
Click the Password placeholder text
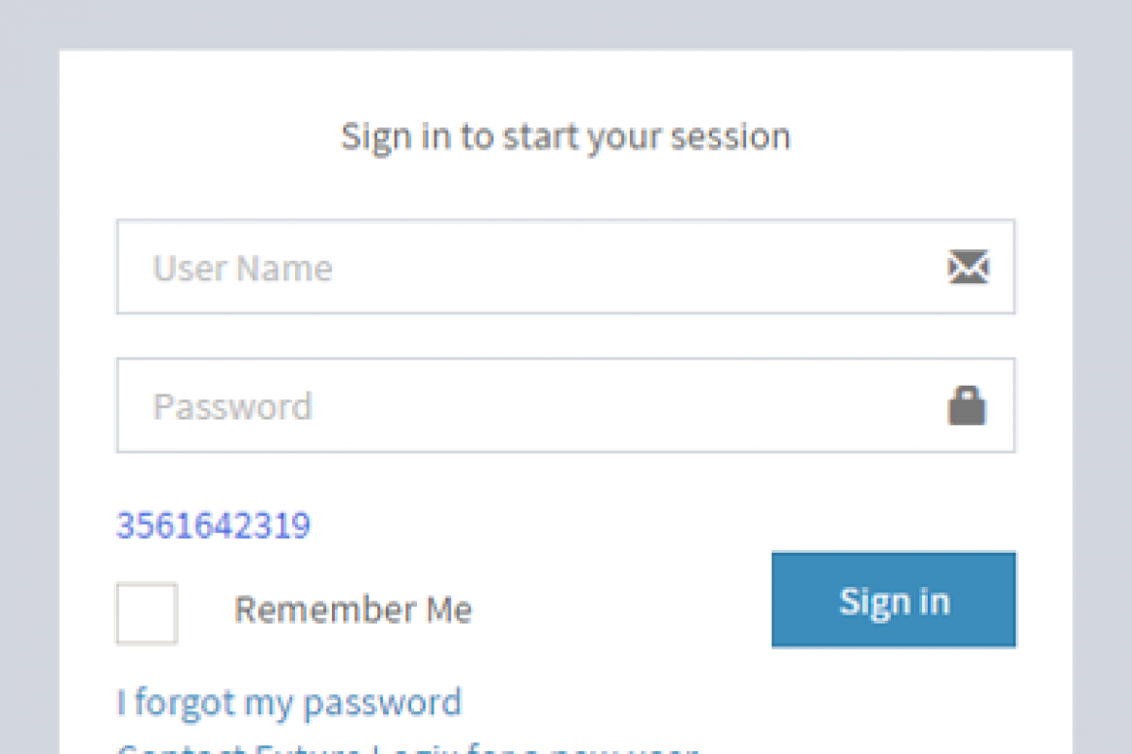point(232,407)
